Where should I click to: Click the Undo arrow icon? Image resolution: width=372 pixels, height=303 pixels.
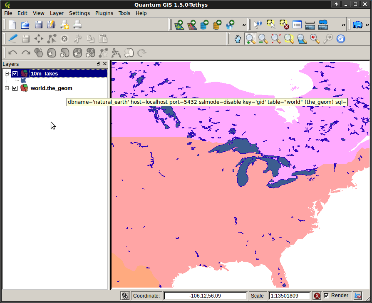pyautogui.click(x=12, y=53)
